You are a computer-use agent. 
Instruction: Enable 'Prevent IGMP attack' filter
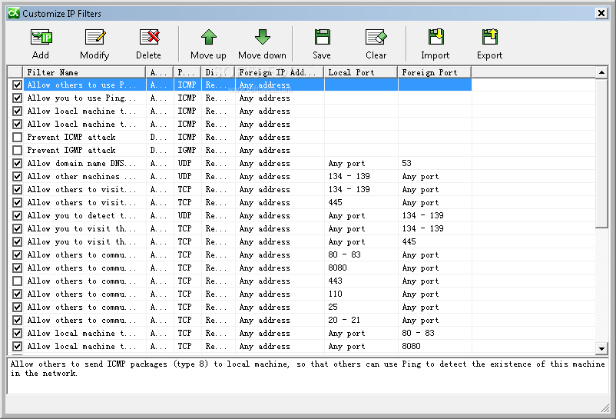[x=17, y=150]
